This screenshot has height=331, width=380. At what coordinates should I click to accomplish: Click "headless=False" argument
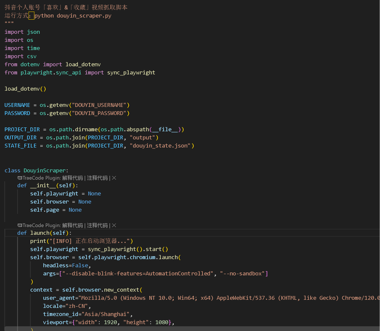coord(66,265)
